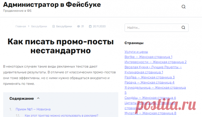The width and height of the screenshot is (202, 117).
Task: Click the view count 31
Action: [82, 26]
